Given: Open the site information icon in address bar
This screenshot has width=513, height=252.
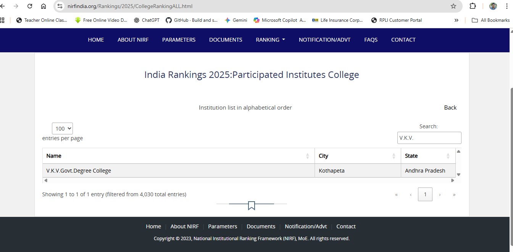Looking at the screenshot, I should tap(60, 6).
